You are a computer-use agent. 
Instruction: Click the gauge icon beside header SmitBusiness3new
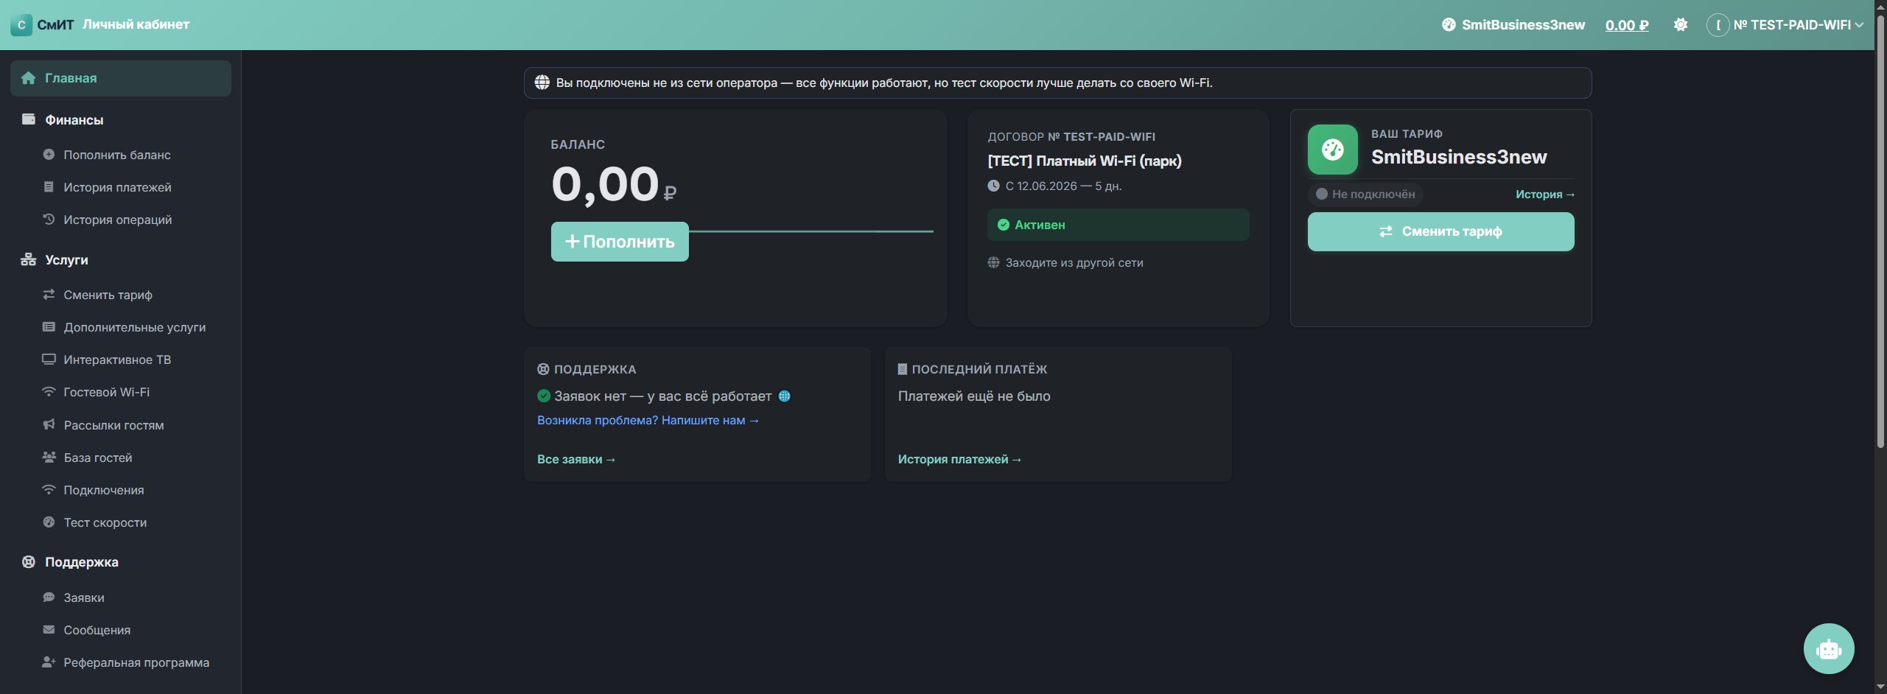tap(1448, 25)
